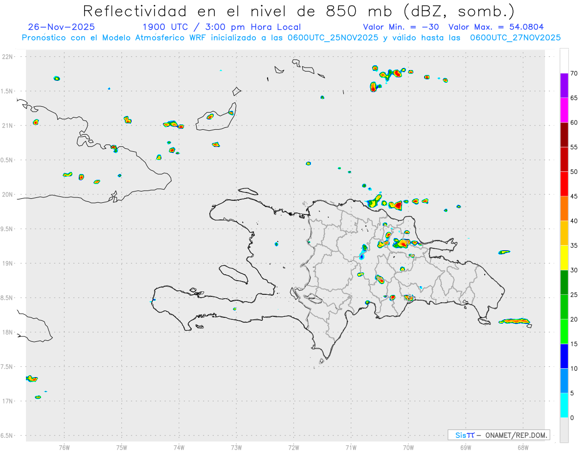This screenshot has width=587, height=454.
Task: Click the longitude axis label '73W'
Action: [236, 447]
